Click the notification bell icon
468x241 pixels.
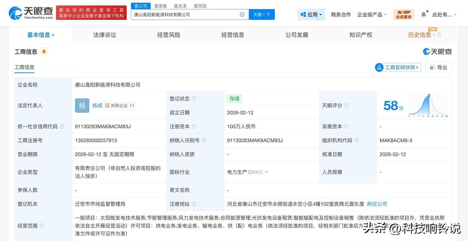[x=423, y=13]
